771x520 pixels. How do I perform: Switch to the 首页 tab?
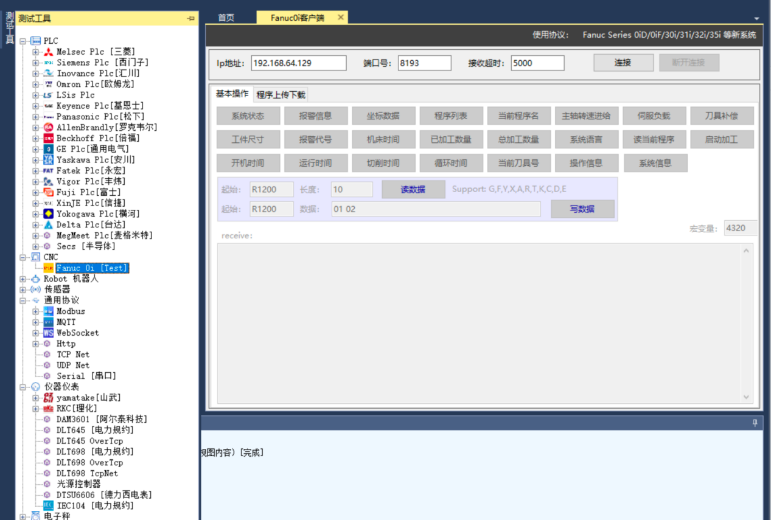(226, 18)
